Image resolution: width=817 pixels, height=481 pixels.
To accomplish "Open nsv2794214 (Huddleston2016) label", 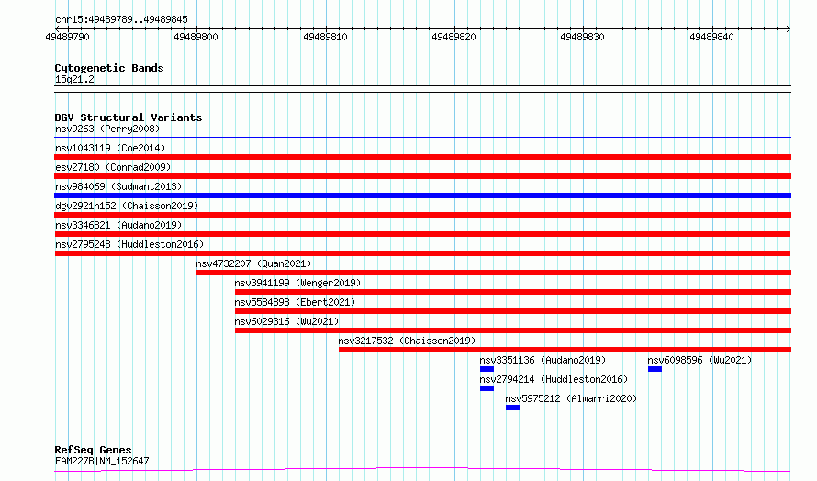I will point(554,379).
